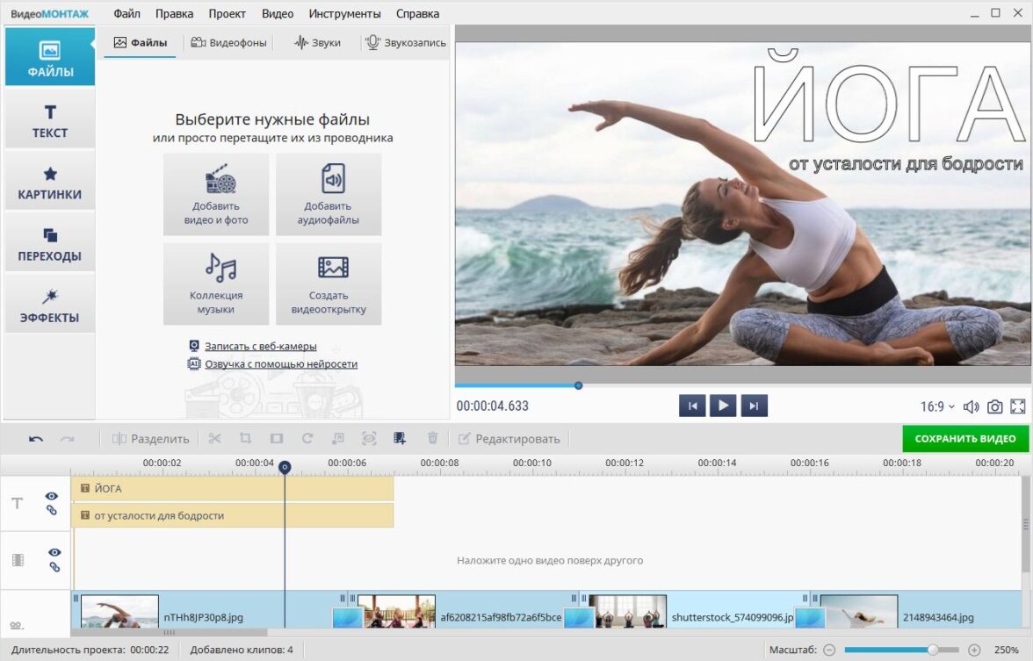The height and width of the screenshot is (661, 1033).
Task: Click the Масштаб zoom slider handle
Action: (932, 650)
